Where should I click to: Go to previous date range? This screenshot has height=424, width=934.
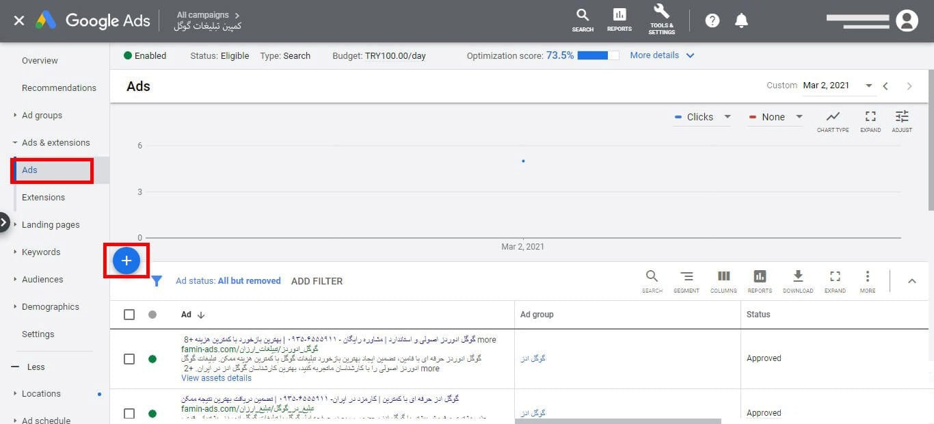pyautogui.click(x=885, y=86)
